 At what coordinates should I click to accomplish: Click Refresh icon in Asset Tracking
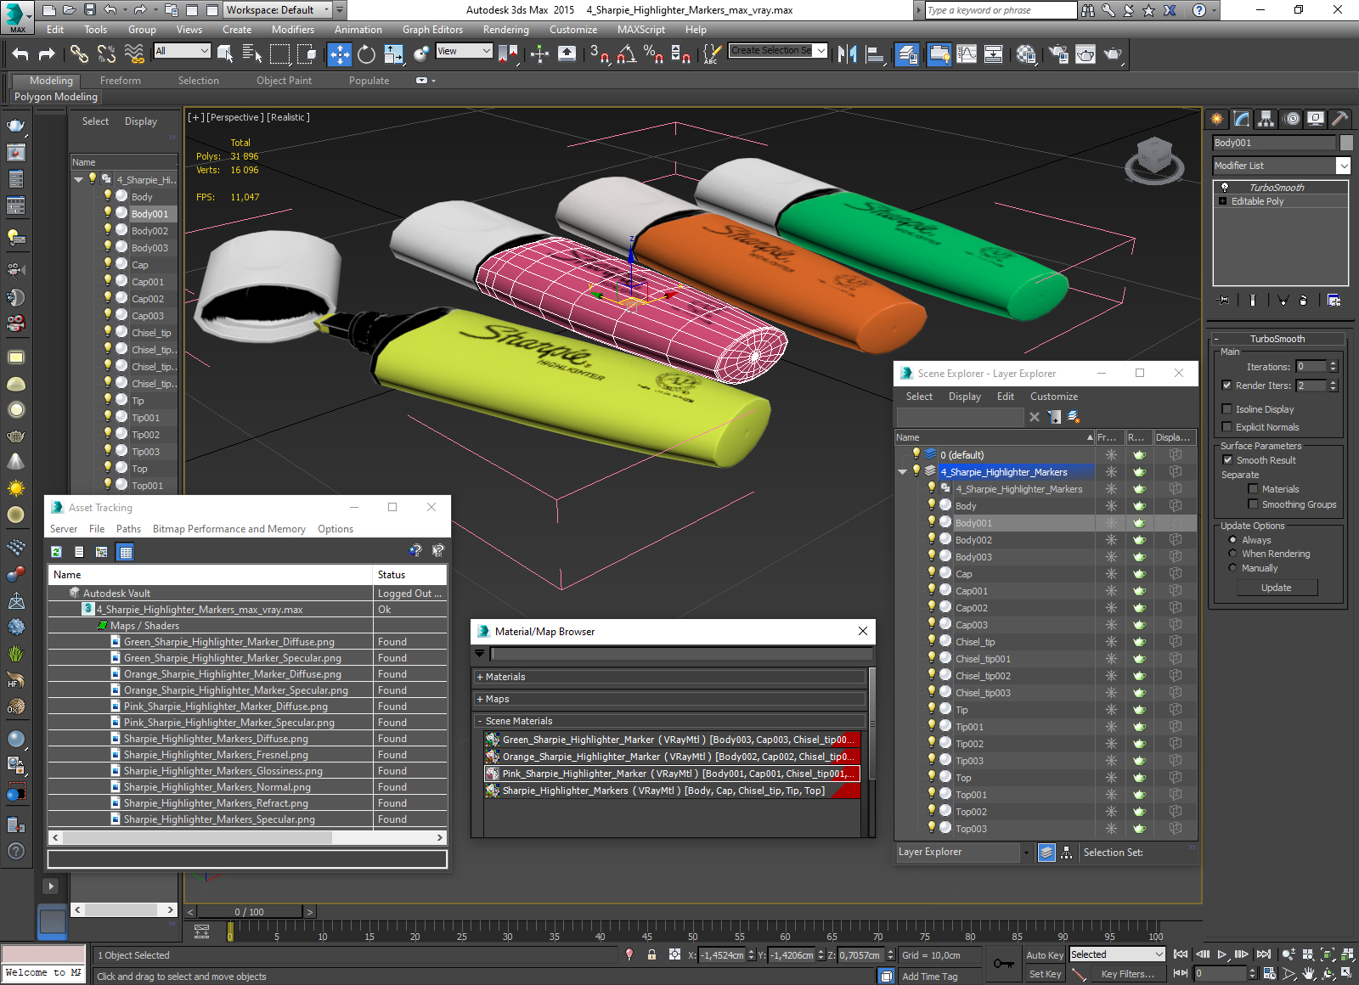pos(56,552)
